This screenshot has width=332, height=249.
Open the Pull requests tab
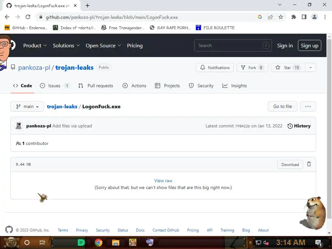tap(96, 86)
